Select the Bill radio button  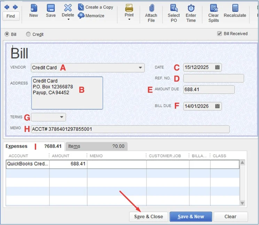tap(7, 34)
